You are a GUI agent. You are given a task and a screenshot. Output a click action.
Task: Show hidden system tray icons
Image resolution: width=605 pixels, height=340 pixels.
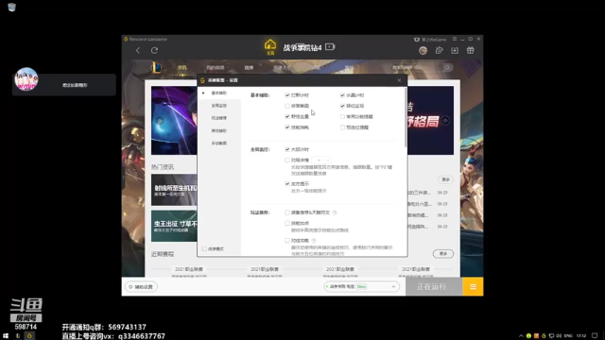pos(521,336)
